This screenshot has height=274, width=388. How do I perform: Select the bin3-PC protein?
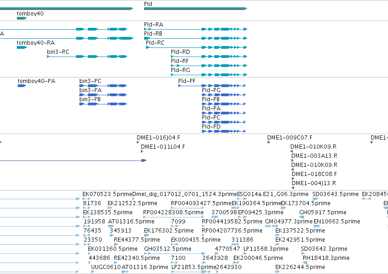point(103,86)
